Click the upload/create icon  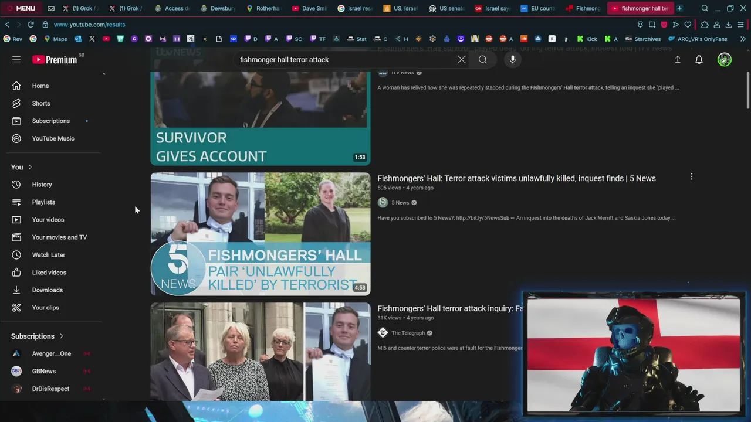(x=677, y=59)
